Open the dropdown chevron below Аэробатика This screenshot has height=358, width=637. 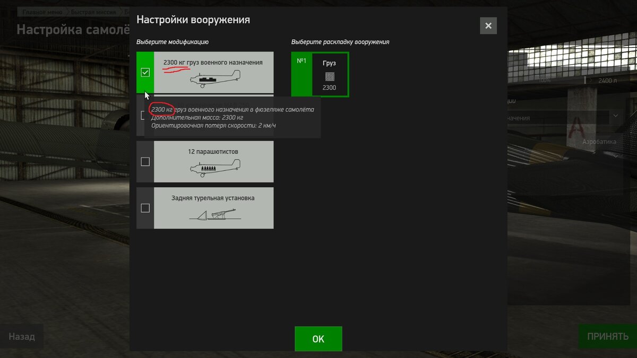[615, 156]
